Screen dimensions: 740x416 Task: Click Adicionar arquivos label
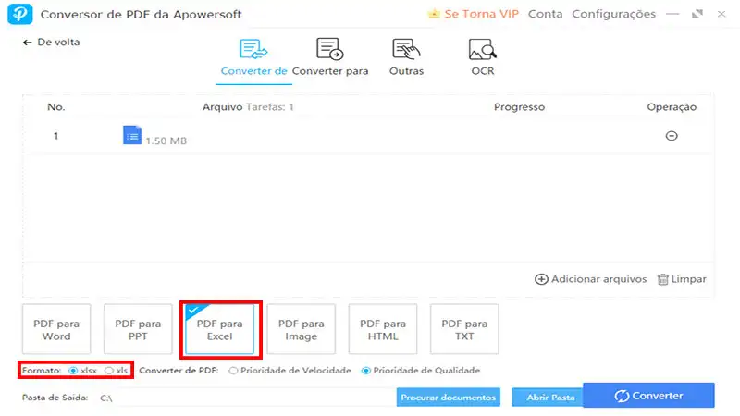coord(598,279)
